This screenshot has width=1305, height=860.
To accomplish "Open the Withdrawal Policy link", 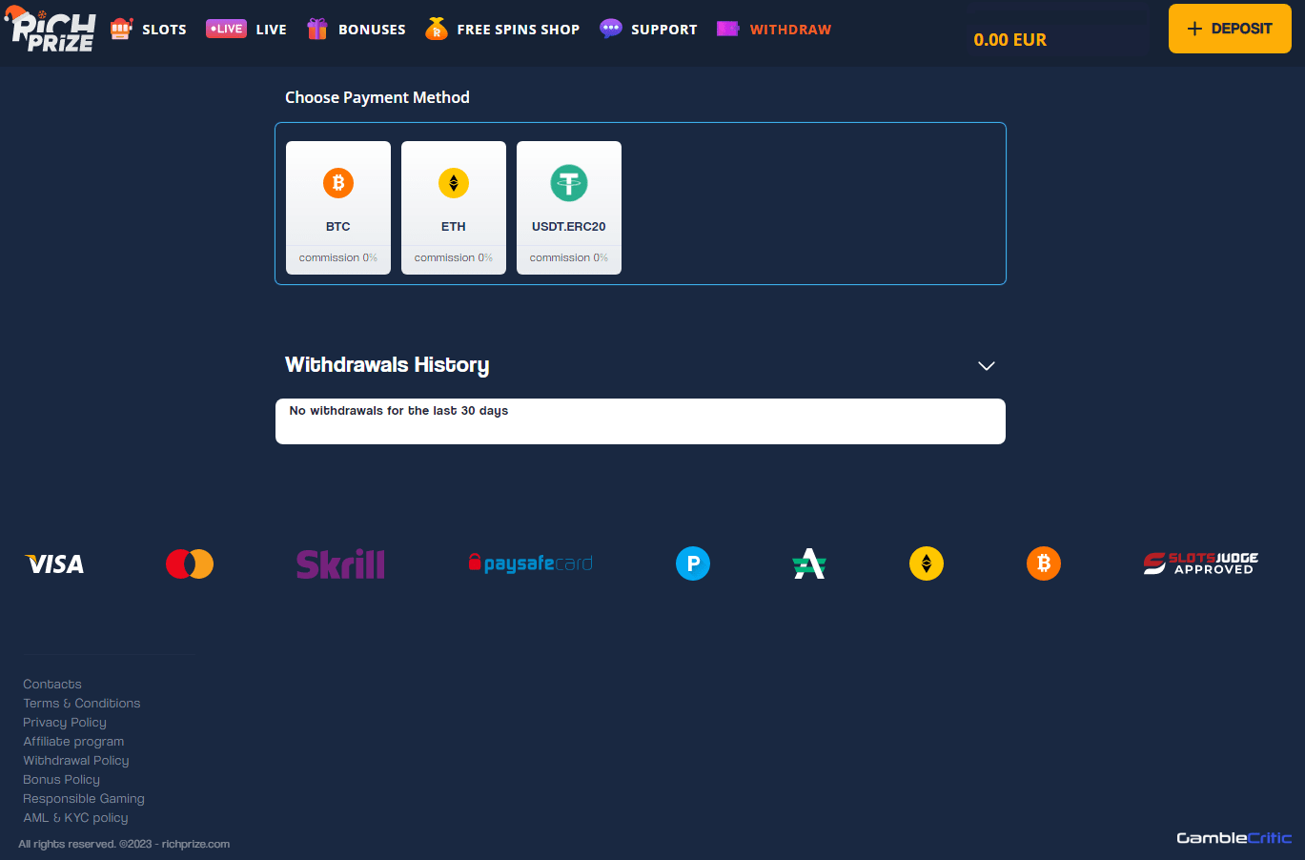I will click(76, 761).
